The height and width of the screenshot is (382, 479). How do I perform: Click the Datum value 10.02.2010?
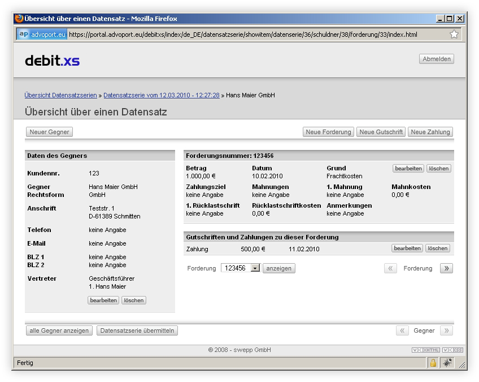(267, 176)
